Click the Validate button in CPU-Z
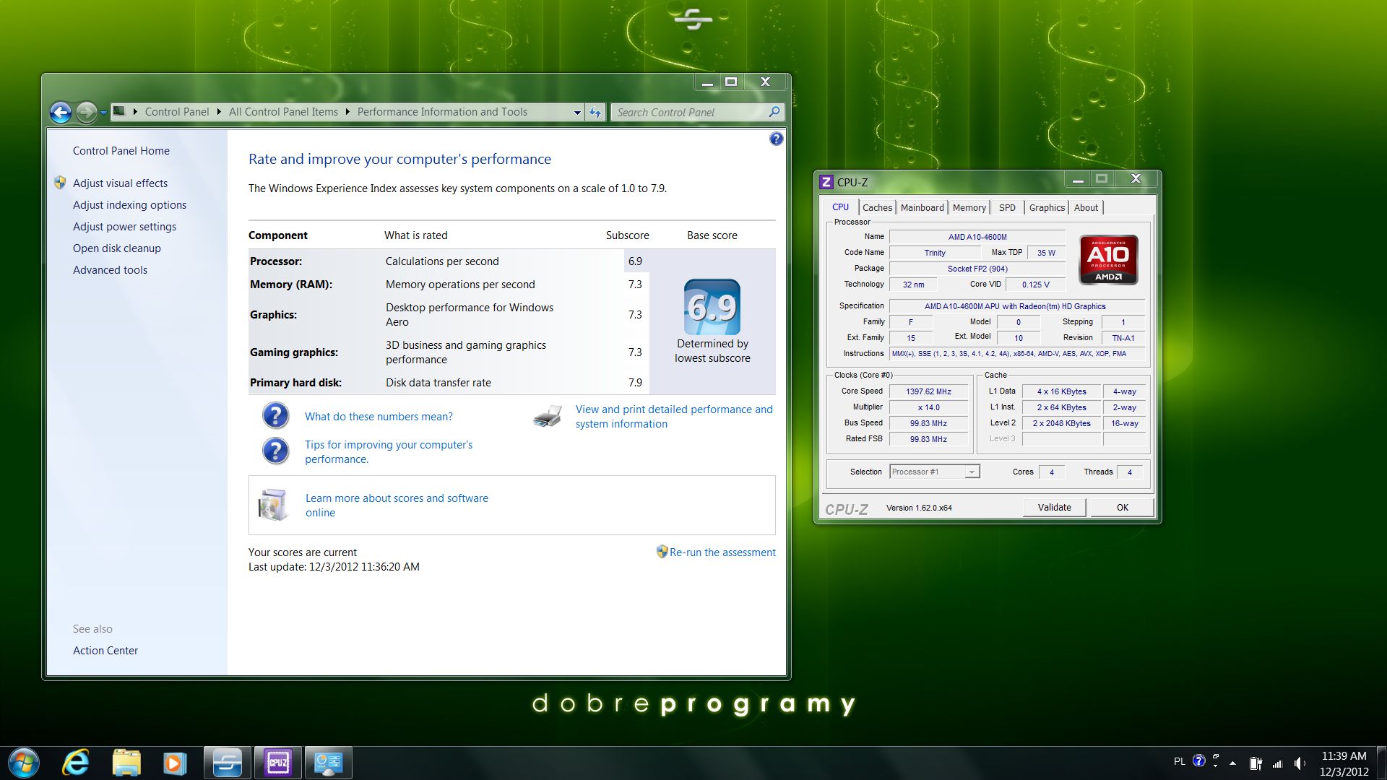1387x780 pixels. (x=1054, y=507)
